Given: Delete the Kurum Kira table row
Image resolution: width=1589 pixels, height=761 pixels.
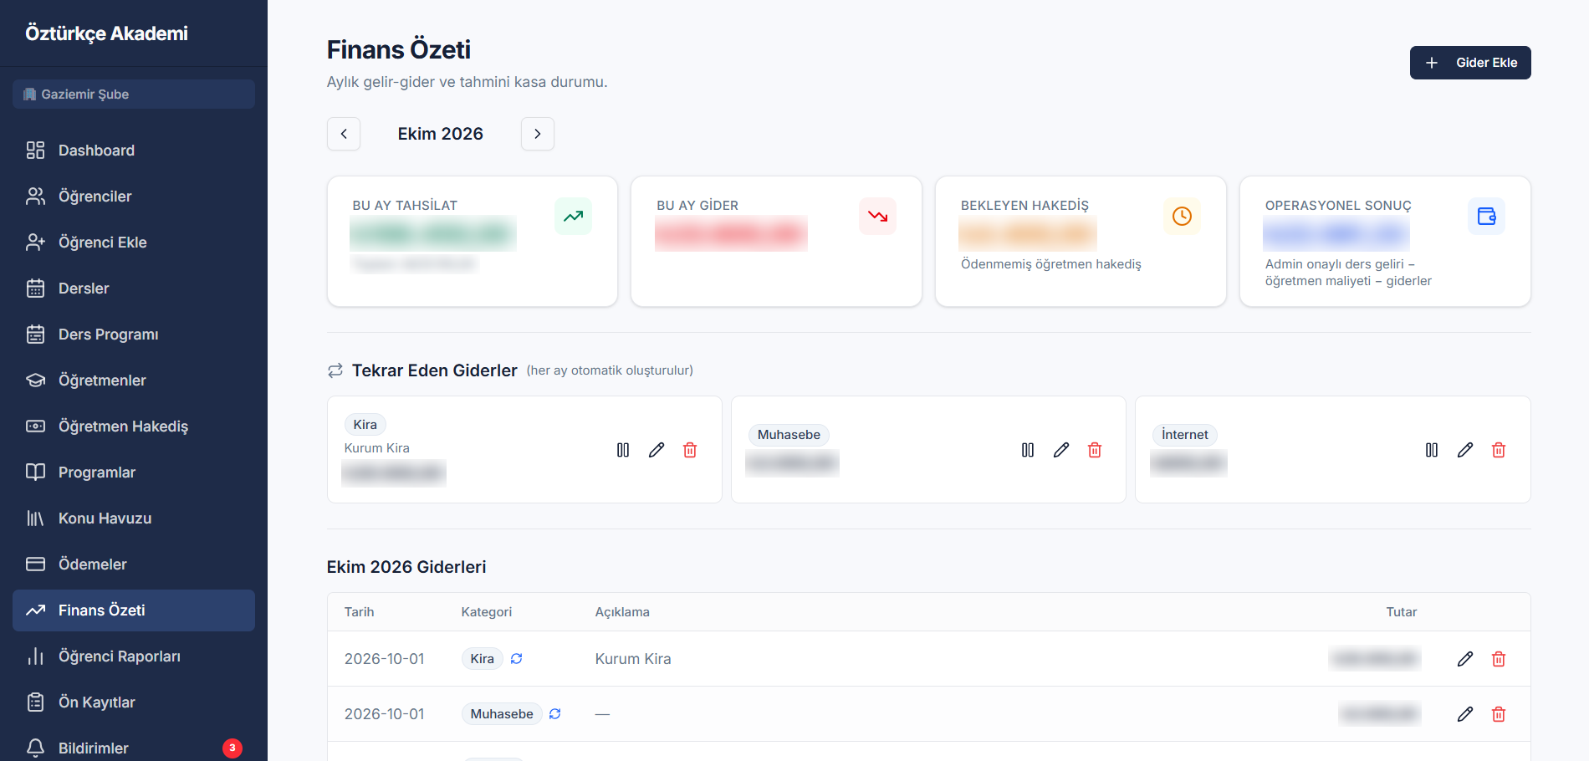Looking at the screenshot, I should 1499,659.
